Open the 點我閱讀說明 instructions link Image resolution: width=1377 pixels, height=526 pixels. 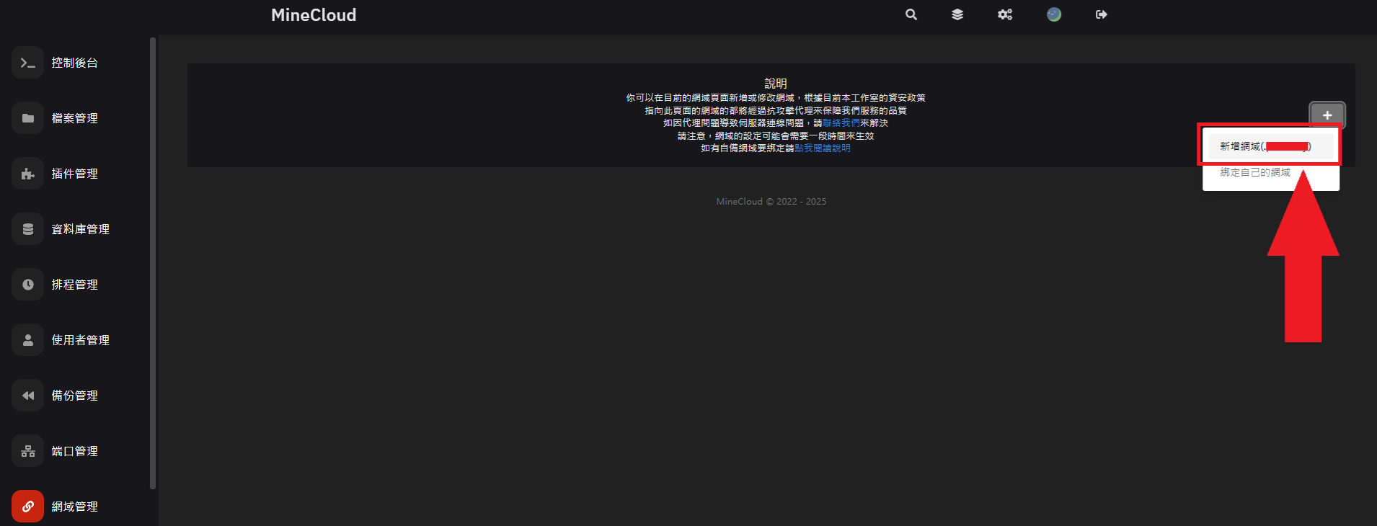pos(823,148)
